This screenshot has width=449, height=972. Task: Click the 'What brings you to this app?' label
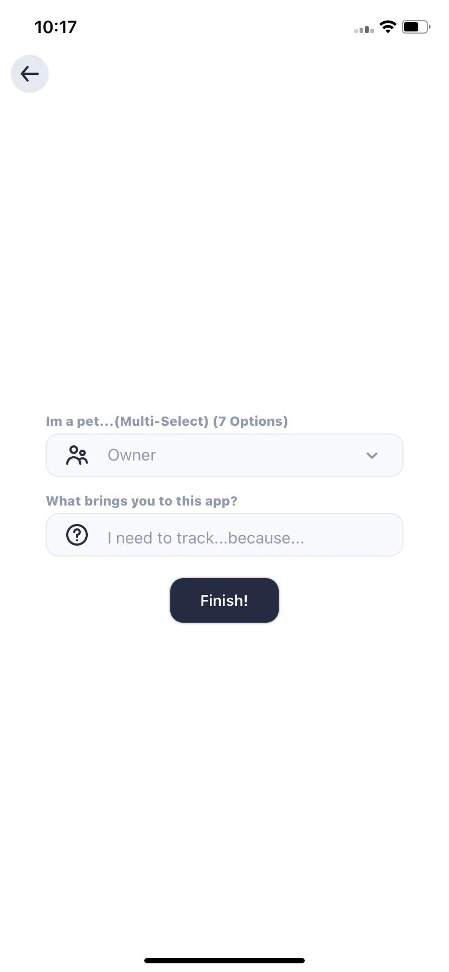pyautogui.click(x=142, y=501)
